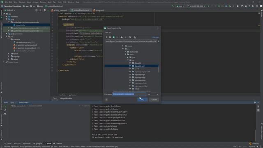
Task: Open recent paths history beside path field
Action: click(158, 41)
